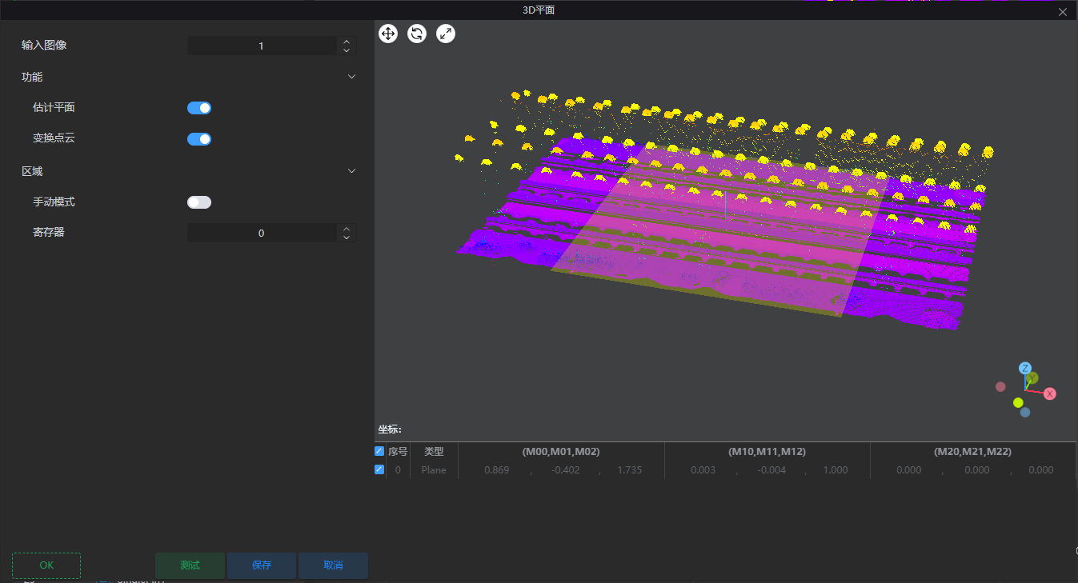Click the OK button
The width and height of the screenshot is (1078, 583).
[x=46, y=565]
